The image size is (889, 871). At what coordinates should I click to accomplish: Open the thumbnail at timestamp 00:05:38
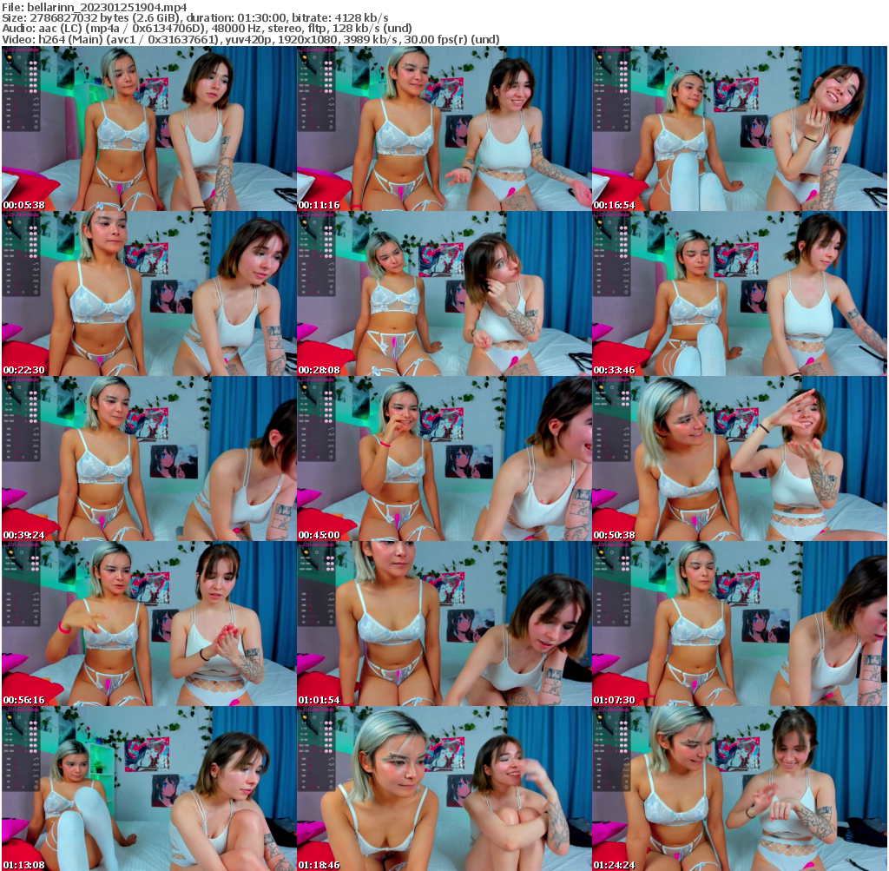(x=148, y=130)
